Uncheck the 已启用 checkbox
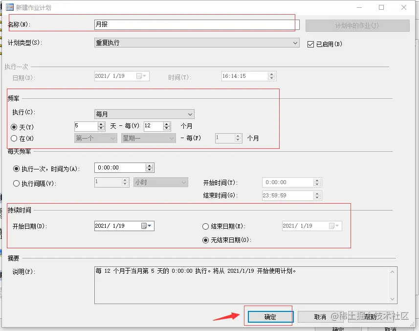Viewport: 419px width, 331px height. 310,44
